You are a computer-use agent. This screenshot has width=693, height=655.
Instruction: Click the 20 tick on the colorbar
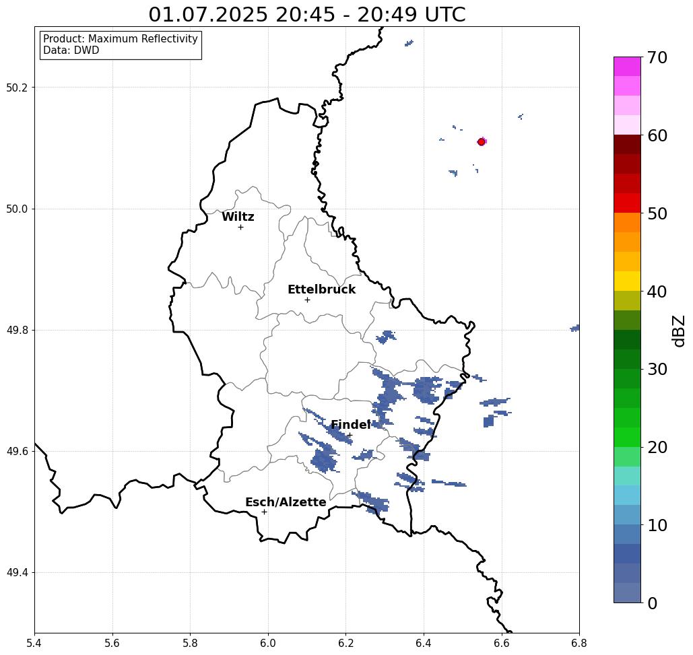(657, 447)
